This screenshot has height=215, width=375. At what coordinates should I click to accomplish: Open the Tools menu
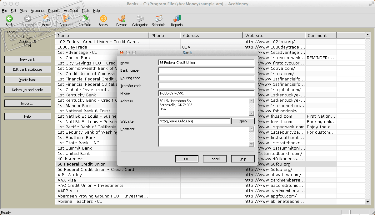[x=85, y=11]
